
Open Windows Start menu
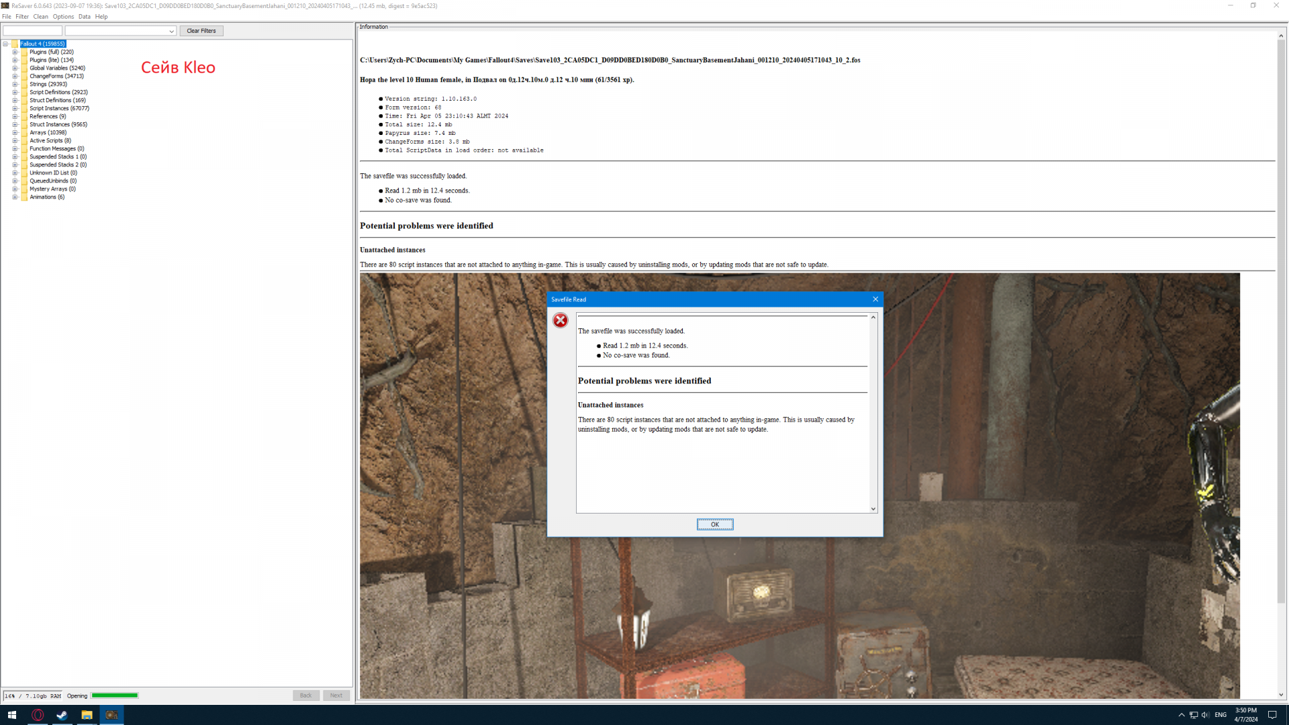pyautogui.click(x=11, y=715)
